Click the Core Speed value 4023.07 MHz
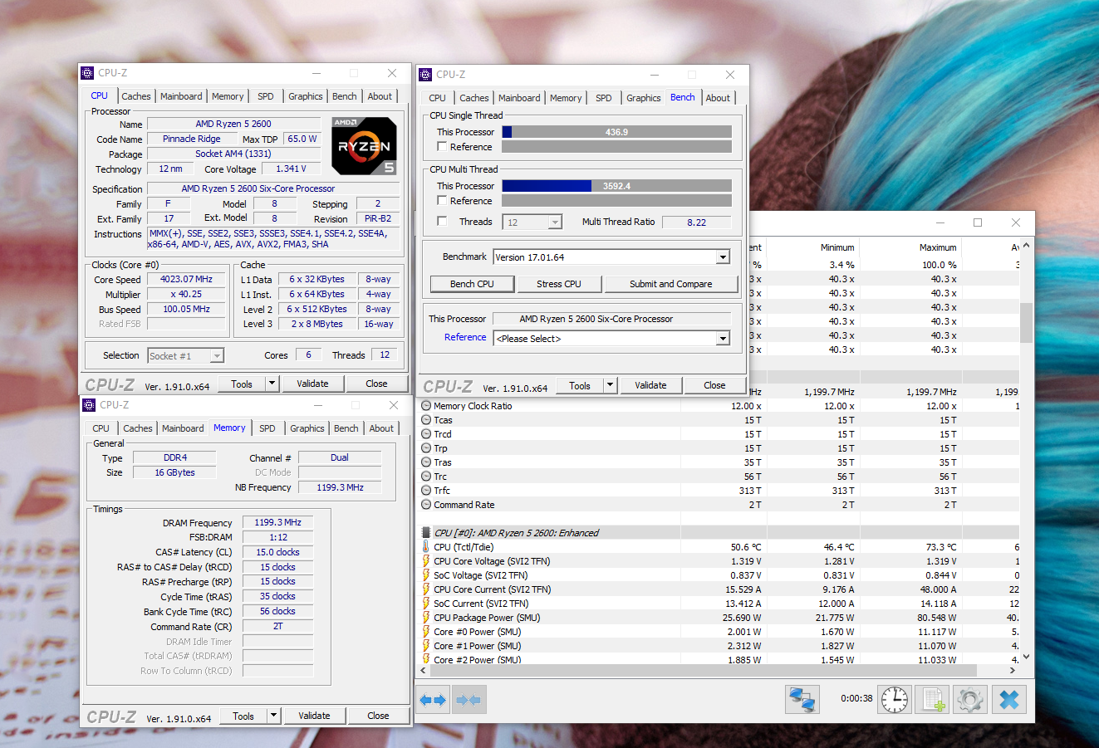The image size is (1099, 748). 187,280
